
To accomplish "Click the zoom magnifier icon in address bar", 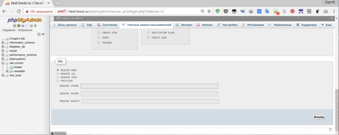I will pos(202,11).
